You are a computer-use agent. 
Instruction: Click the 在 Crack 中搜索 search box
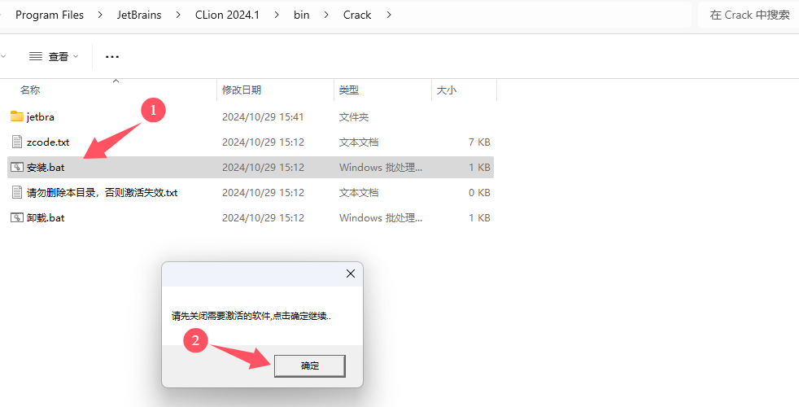(x=749, y=15)
